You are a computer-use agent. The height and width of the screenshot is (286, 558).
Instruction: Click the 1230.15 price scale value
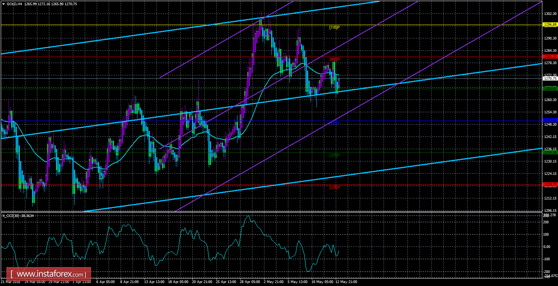[551, 161]
